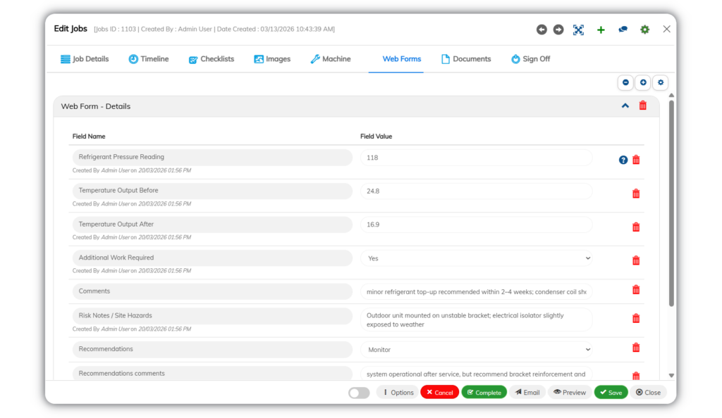This screenshot has width=722, height=418.
Task: Delete the Recommendations dropdown field row
Action: [636, 348]
